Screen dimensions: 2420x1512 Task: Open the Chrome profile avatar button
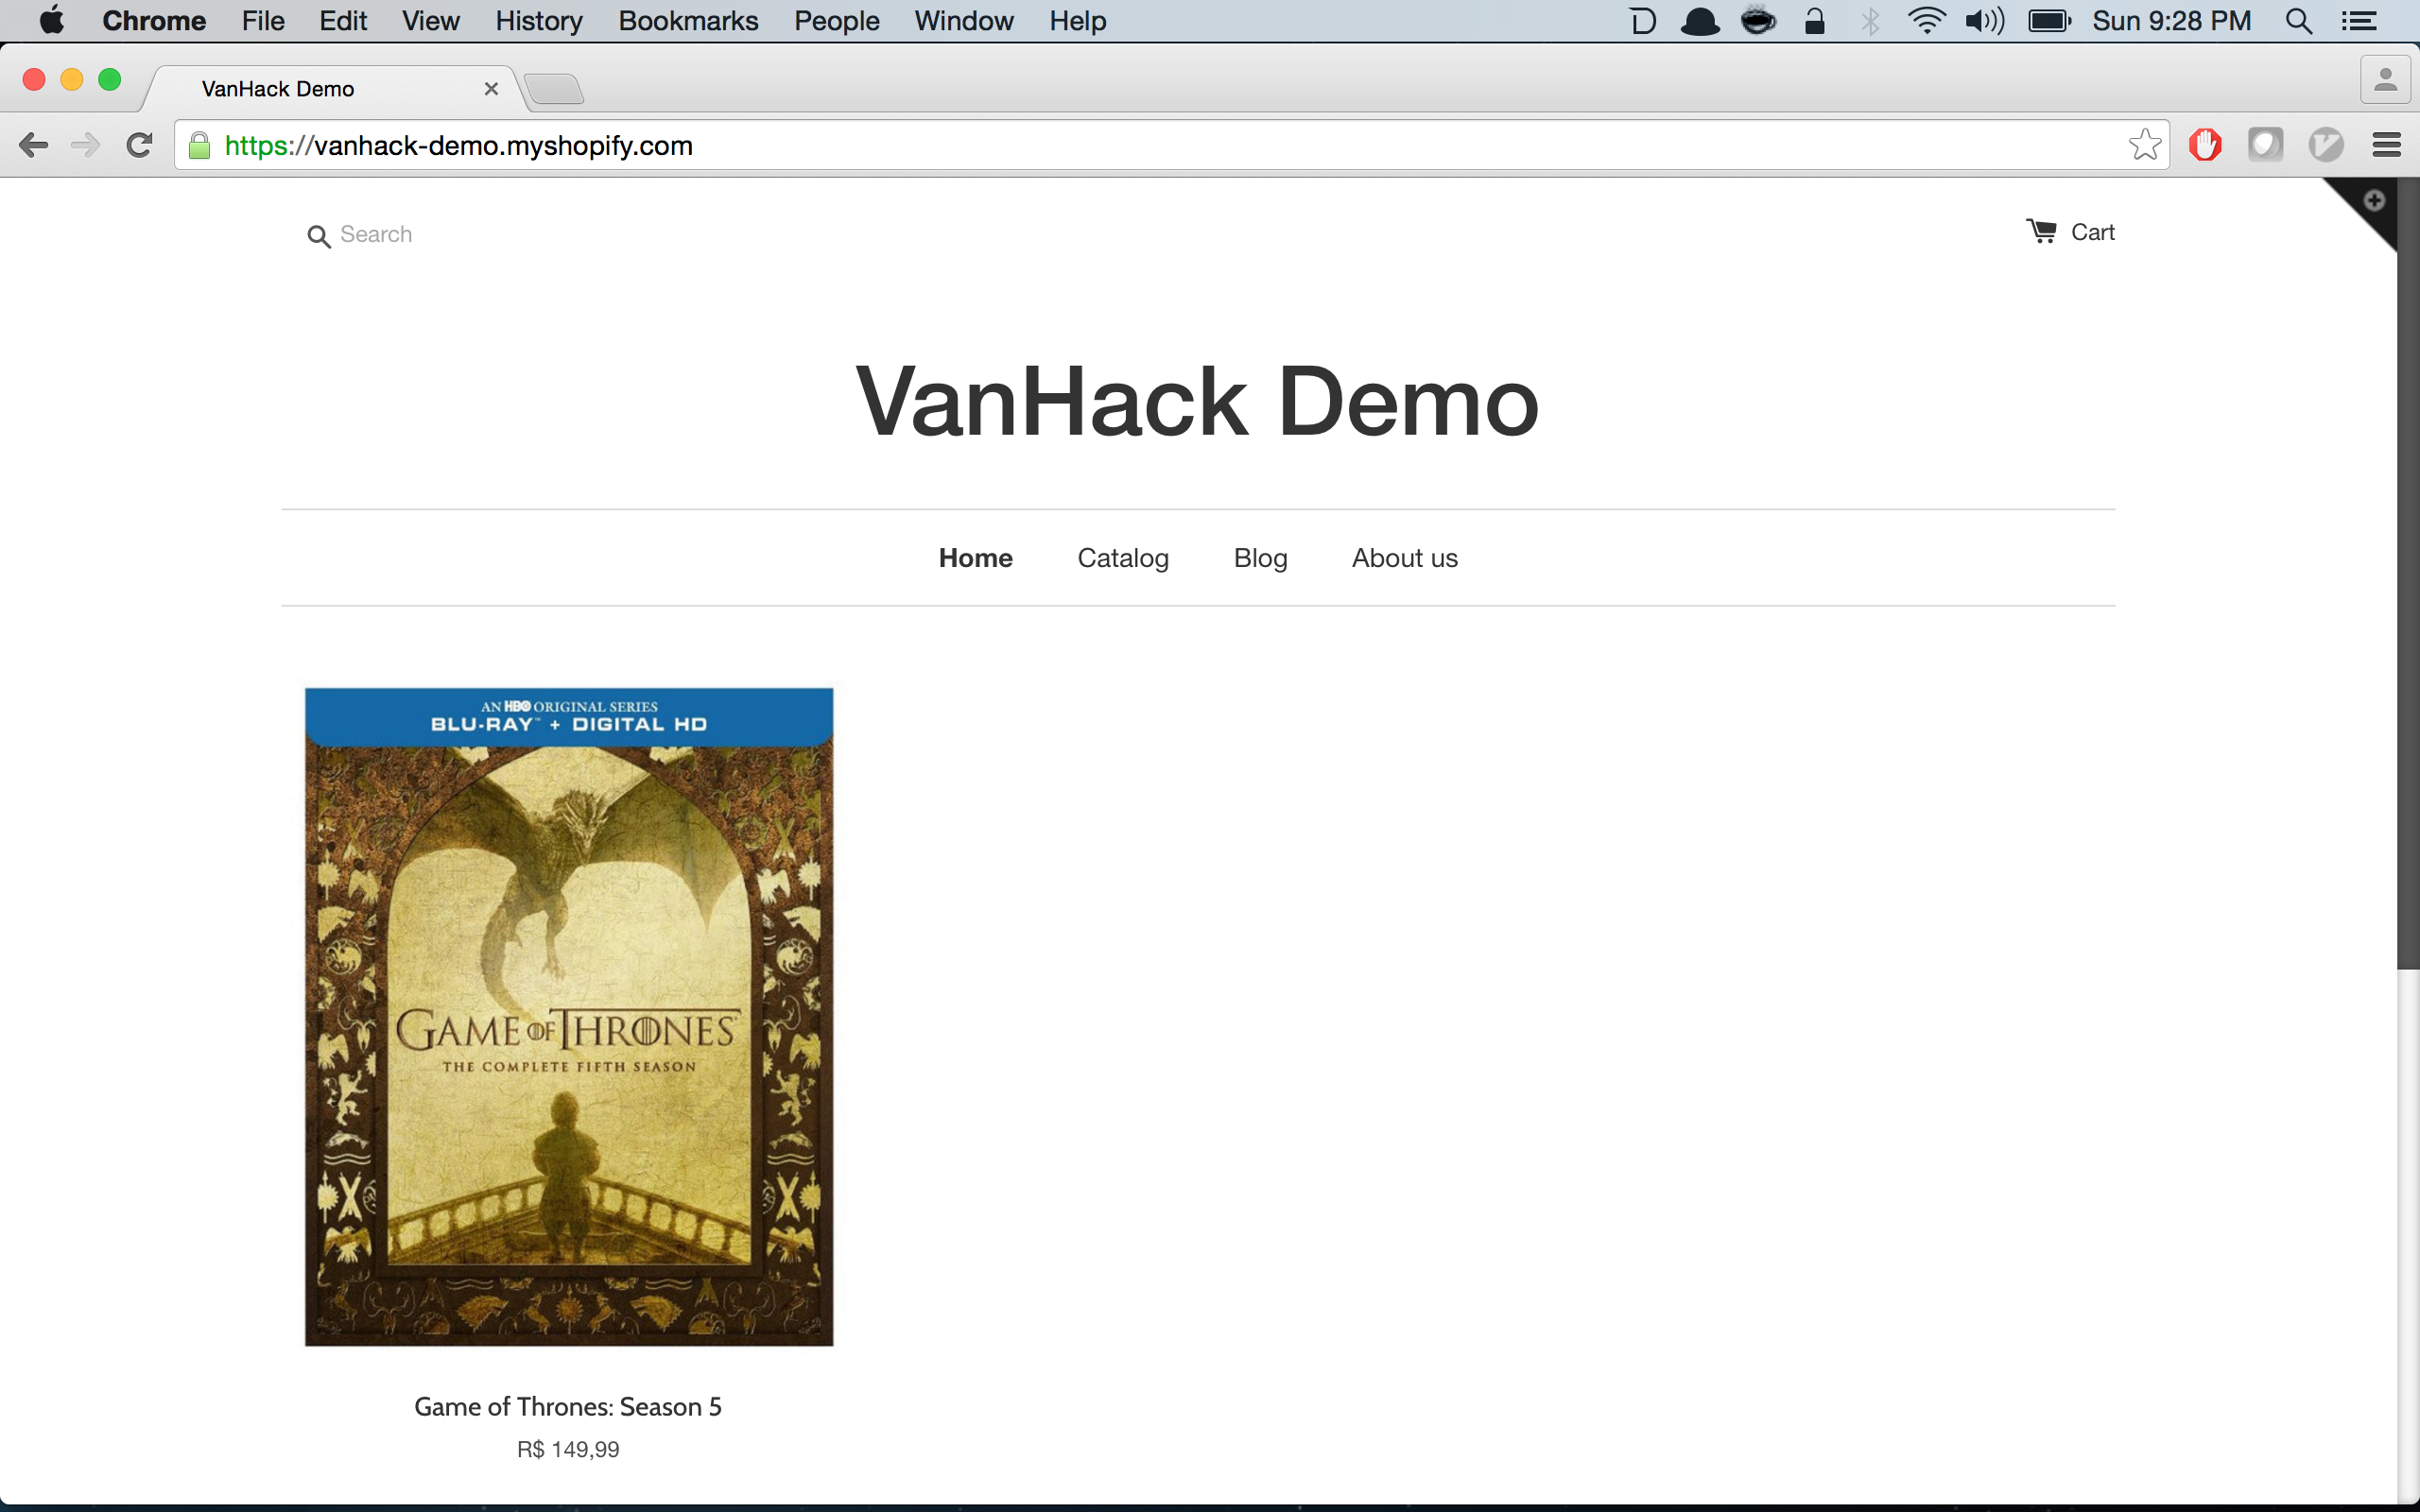pos(2385,80)
